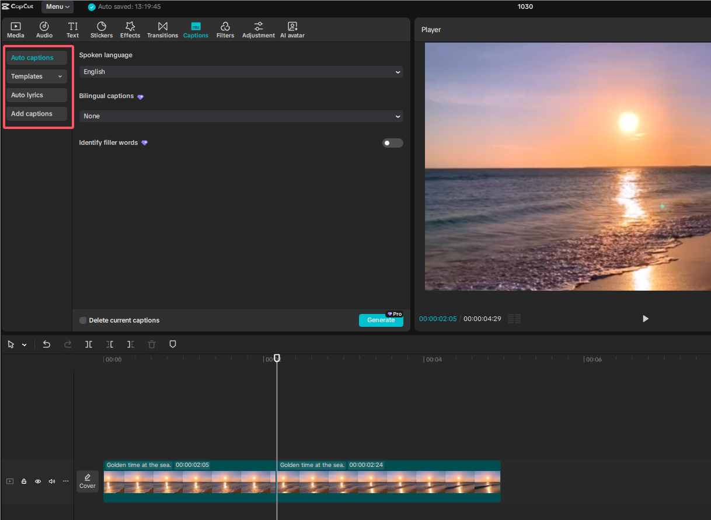The height and width of the screenshot is (520, 711).
Task: Play the video in the Player
Action: [x=645, y=319]
